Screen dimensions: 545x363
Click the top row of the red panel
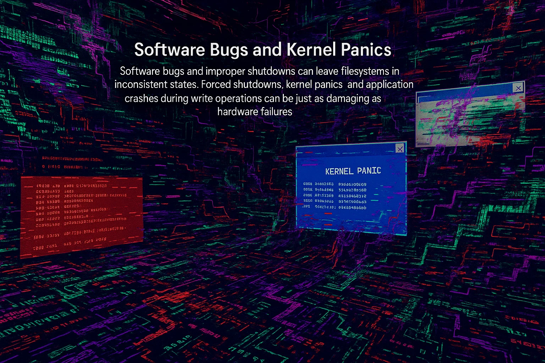[x=71, y=186]
